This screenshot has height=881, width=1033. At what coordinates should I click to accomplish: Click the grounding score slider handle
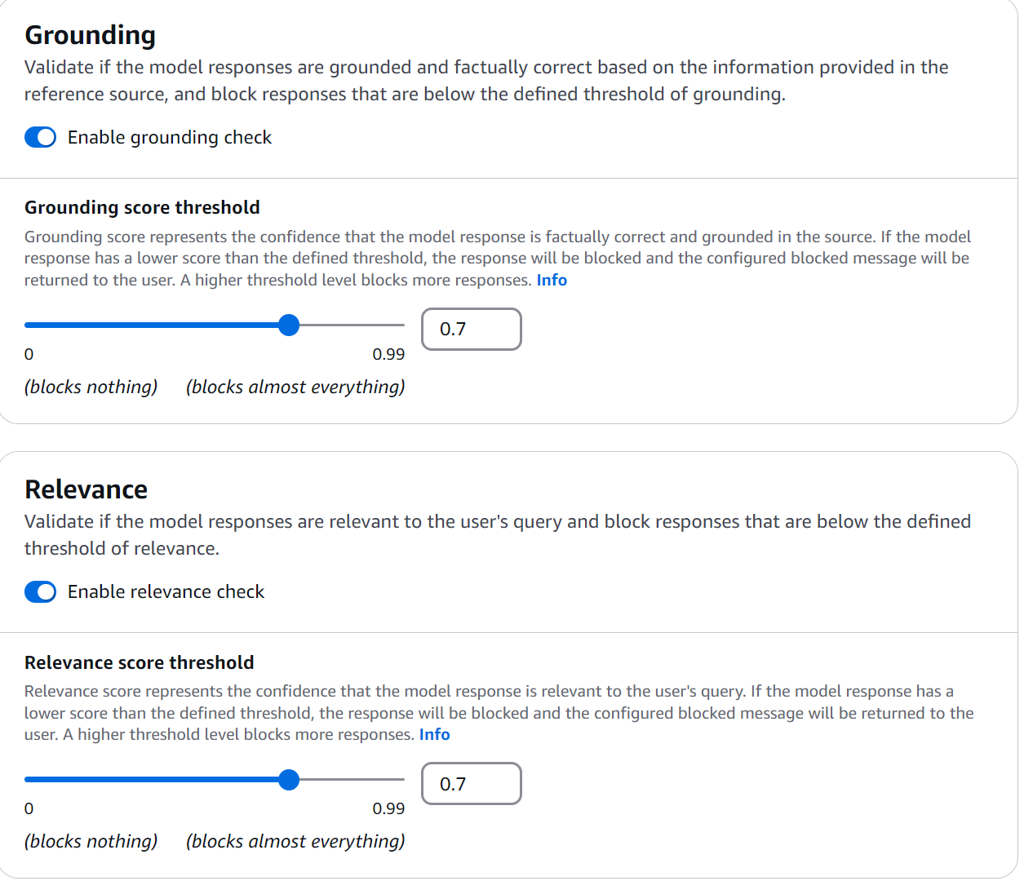289,325
